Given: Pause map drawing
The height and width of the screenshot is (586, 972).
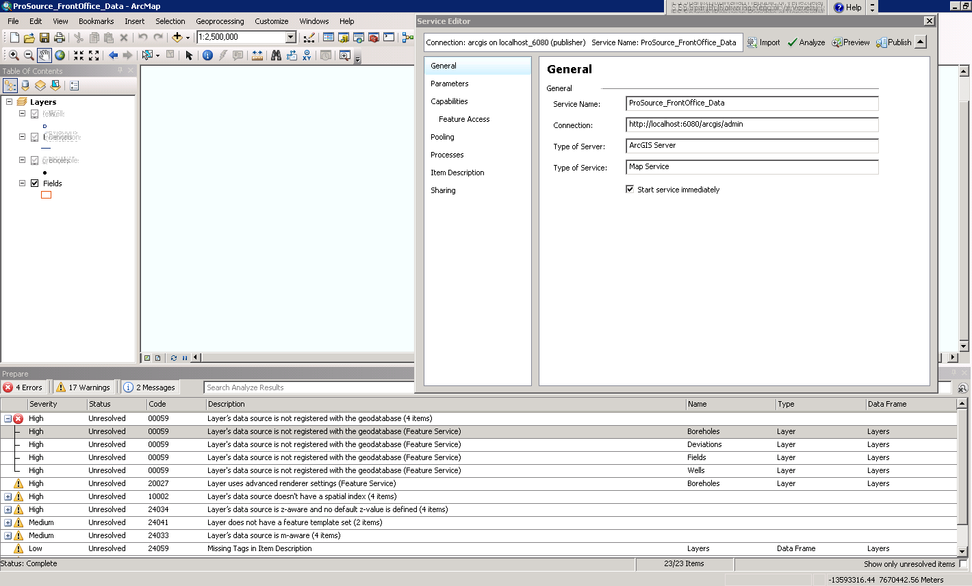Looking at the screenshot, I should (x=185, y=358).
